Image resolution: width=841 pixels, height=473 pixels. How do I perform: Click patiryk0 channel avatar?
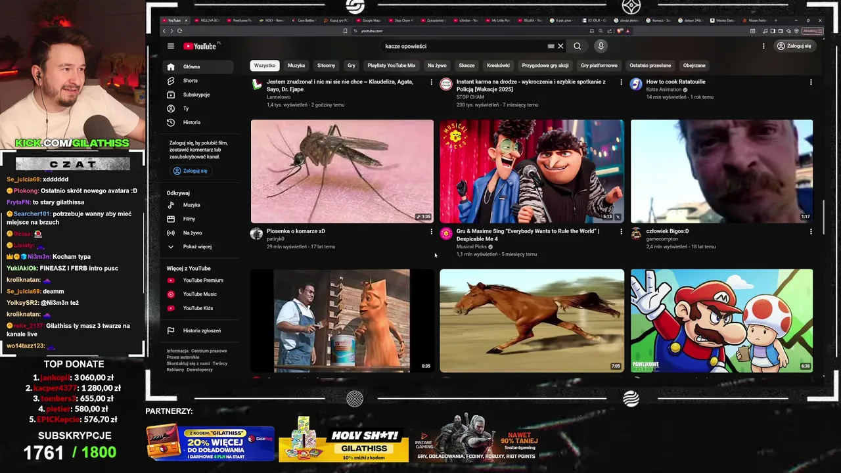pyautogui.click(x=256, y=233)
